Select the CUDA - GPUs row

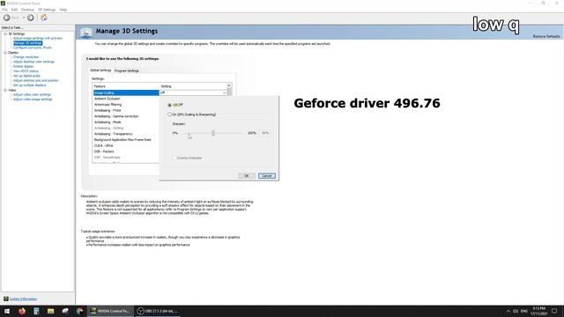125,145
